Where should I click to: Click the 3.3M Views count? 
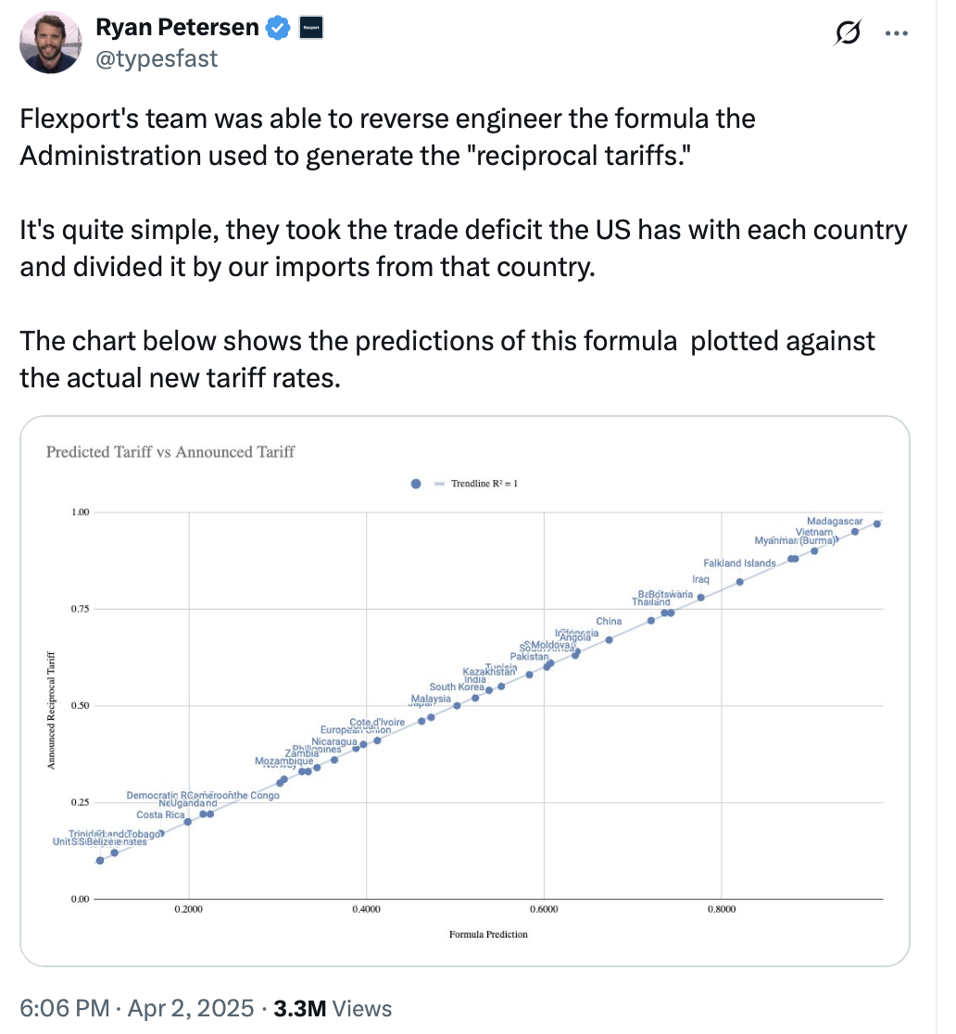(x=333, y=1008)
